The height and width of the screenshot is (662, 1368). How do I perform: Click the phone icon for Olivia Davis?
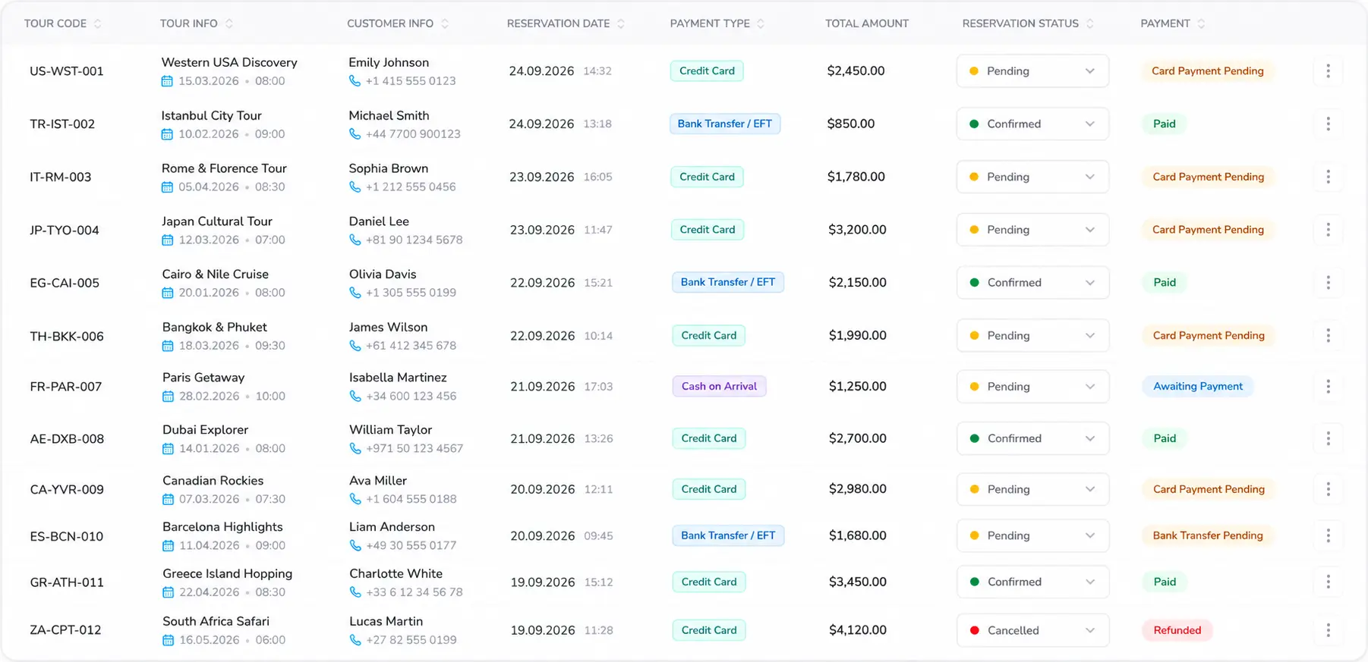[355, 293]
